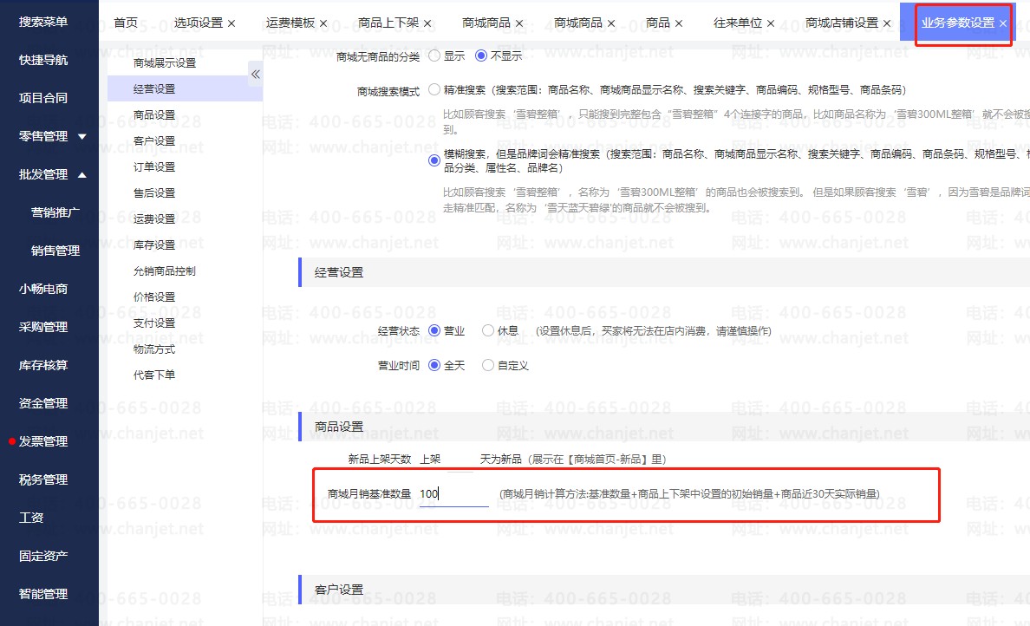Image resolution: width=1030 pixels, height=626 pixels.
Task: Close the 往来单位 tab
Action: (771, 23)
